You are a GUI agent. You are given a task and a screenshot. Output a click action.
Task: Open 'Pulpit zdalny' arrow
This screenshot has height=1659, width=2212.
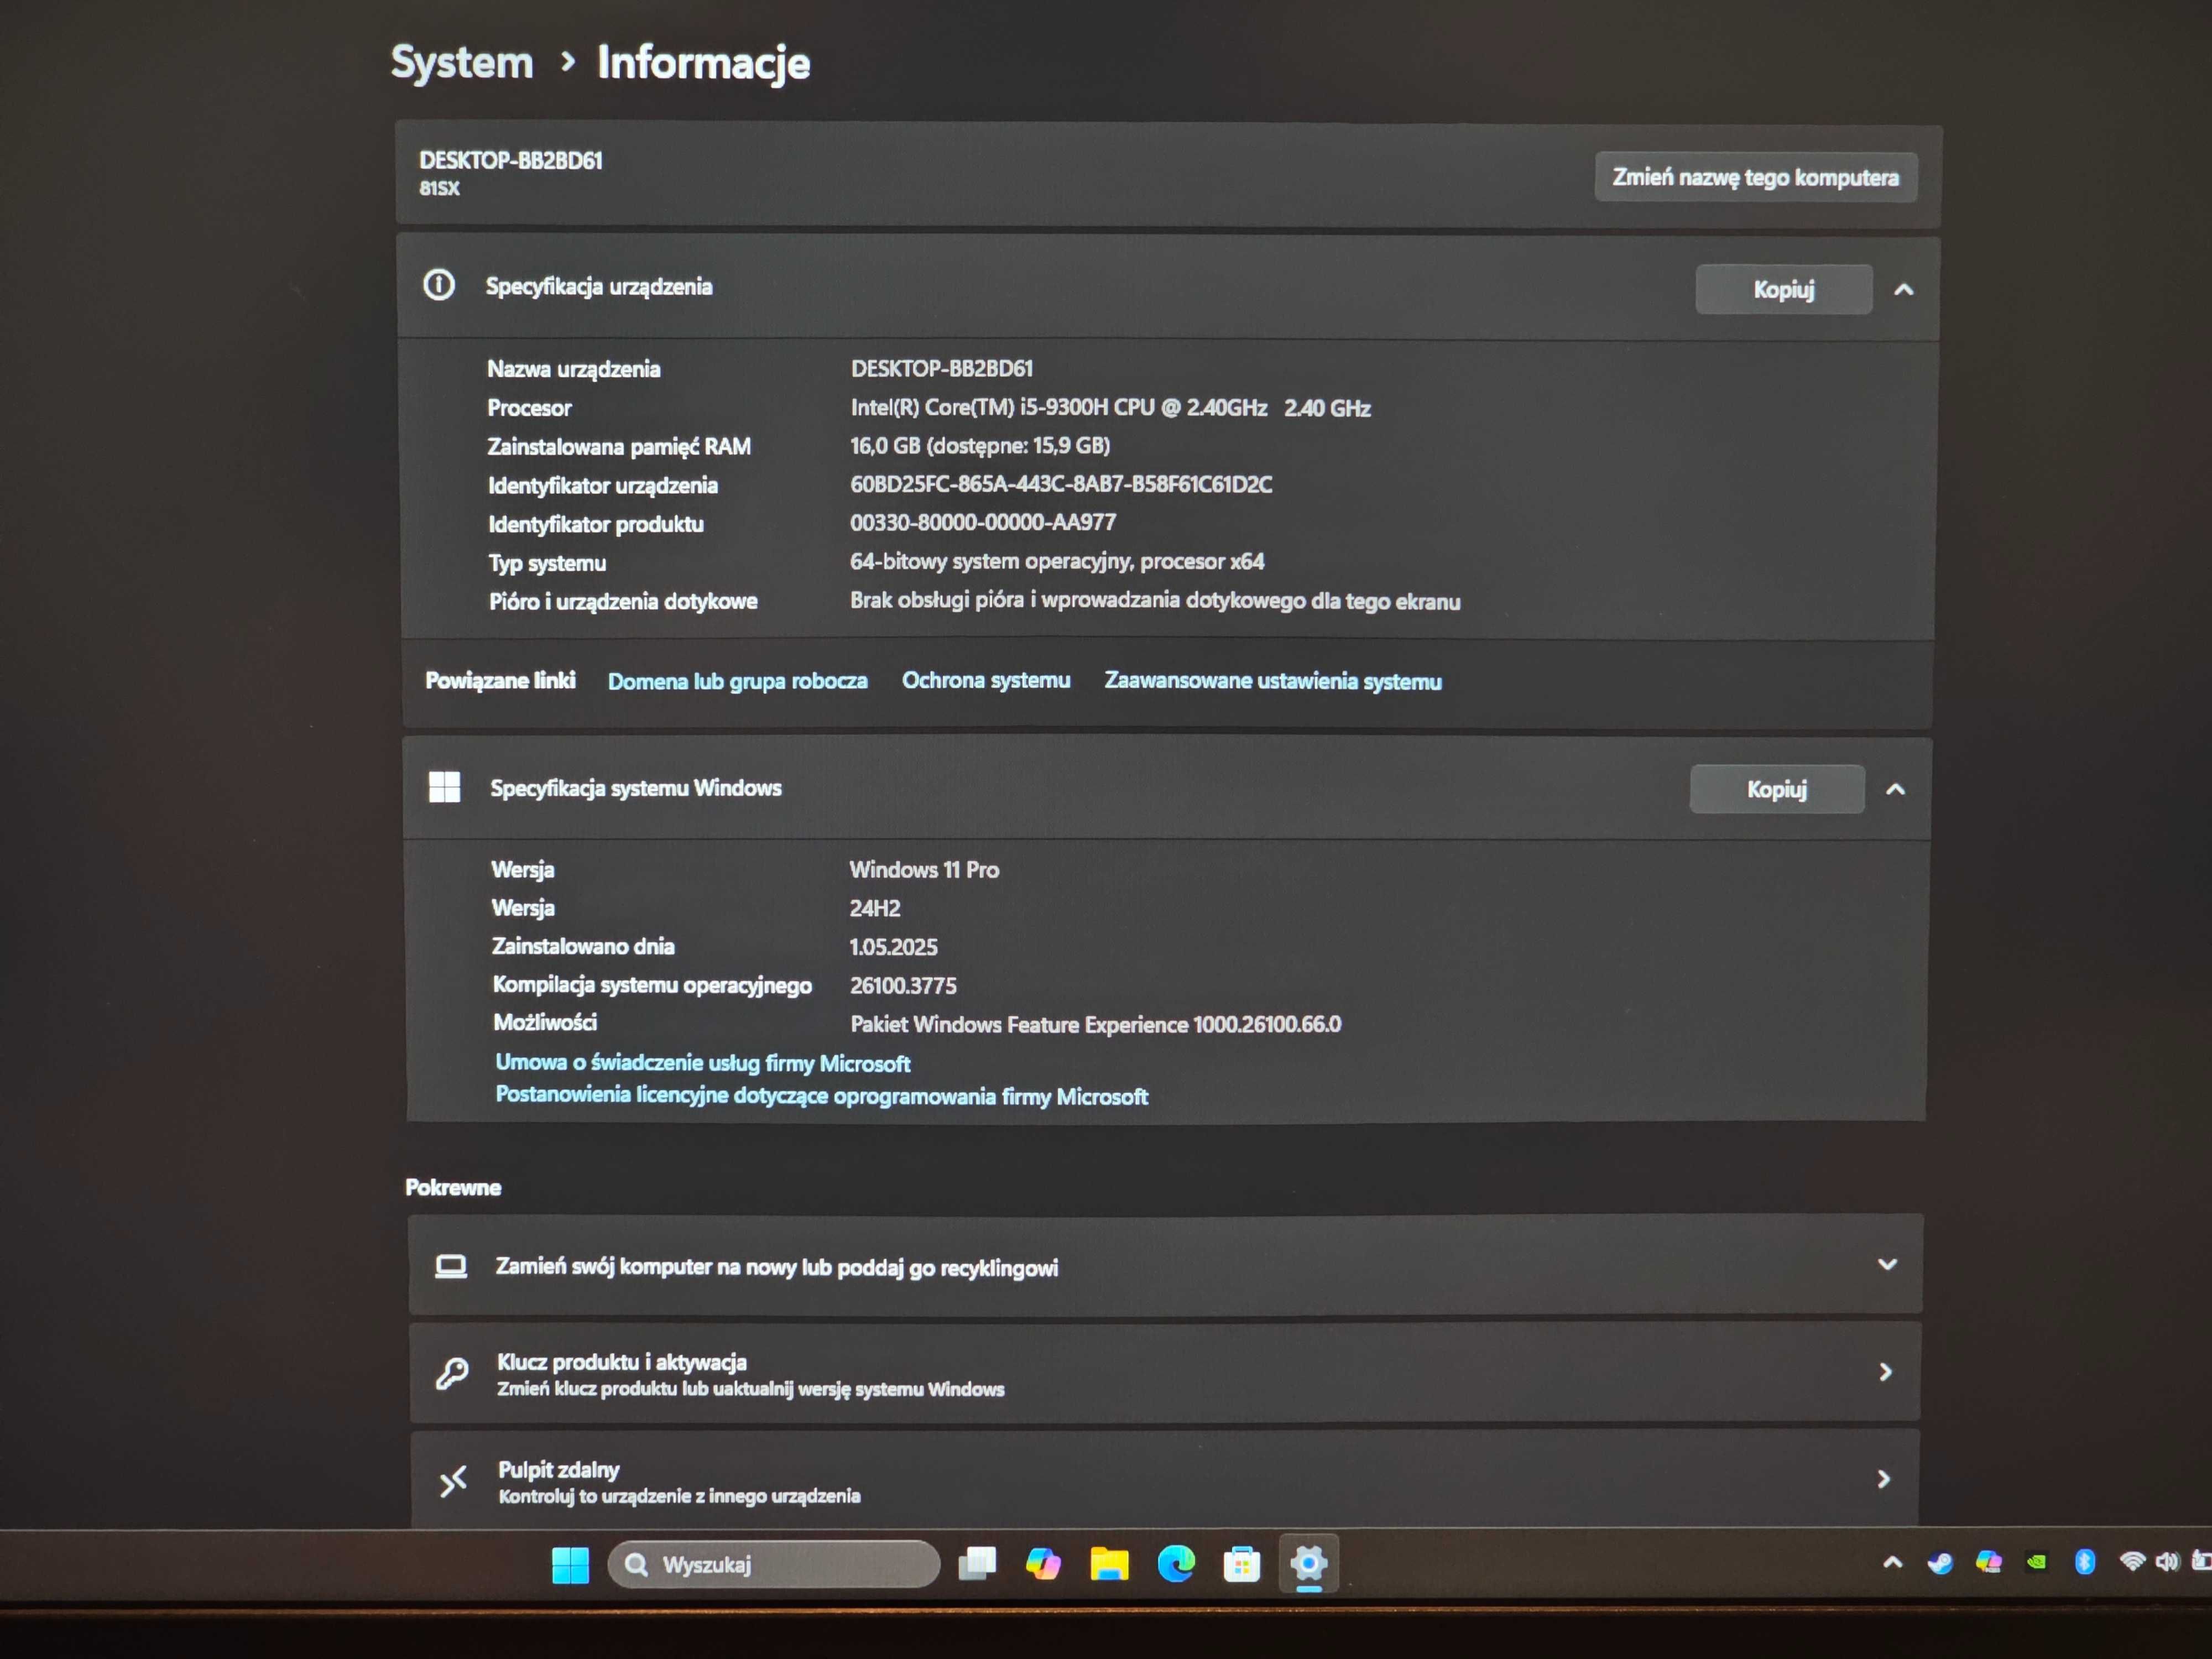(x=1883, y=1478)
